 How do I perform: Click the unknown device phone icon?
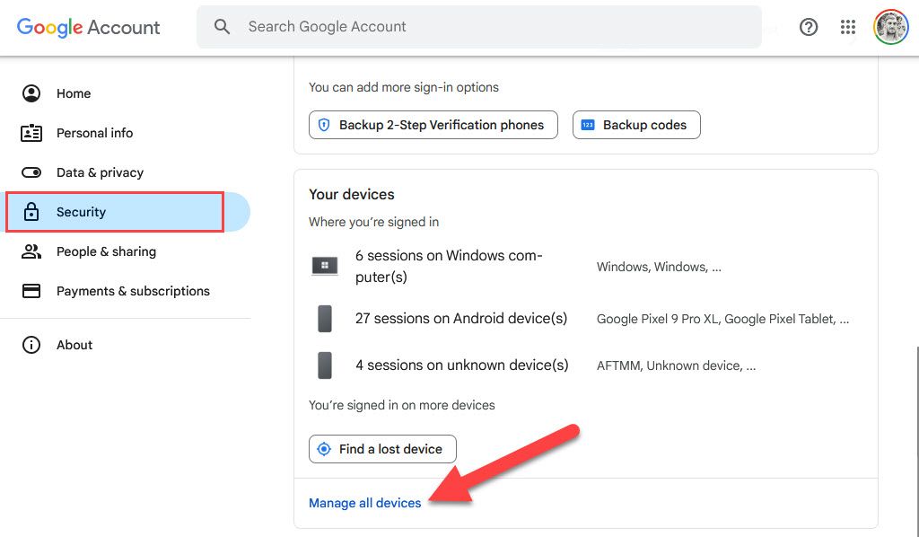point(325,365)
